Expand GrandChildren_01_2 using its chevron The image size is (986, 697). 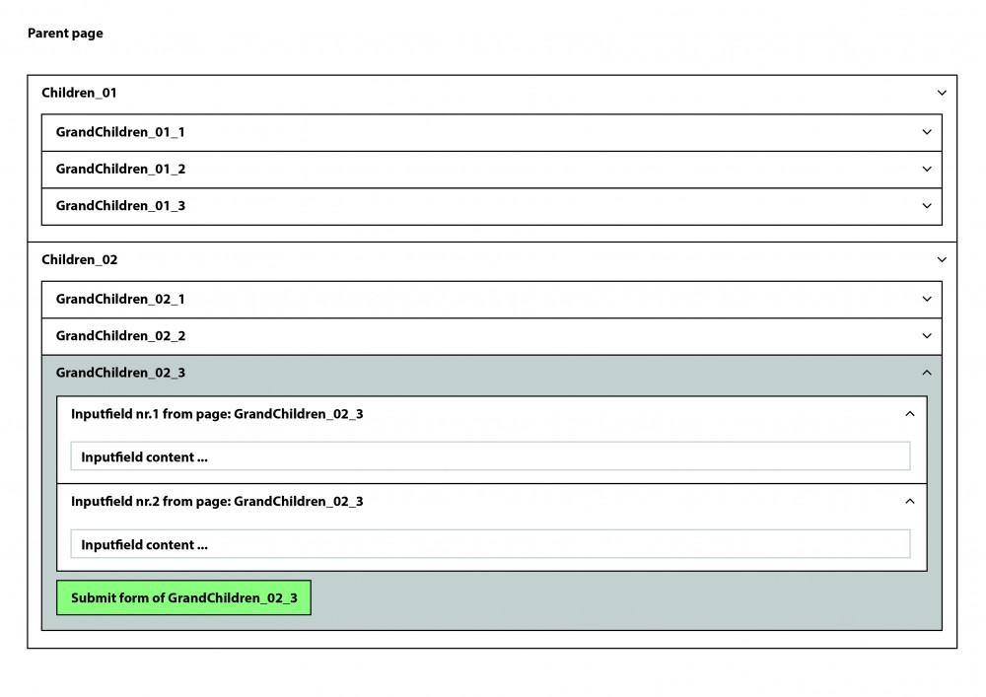pos(927,169)
